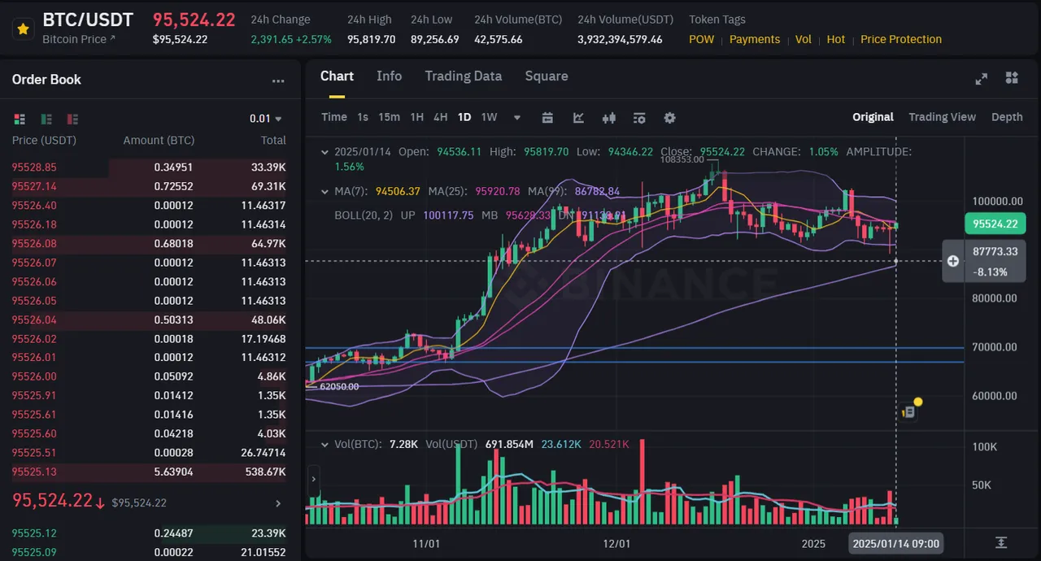Click the plus icon beside 87773.33
Image resolution: width=1041 pixels, height=561 pixels.
[x=953, y=261]
